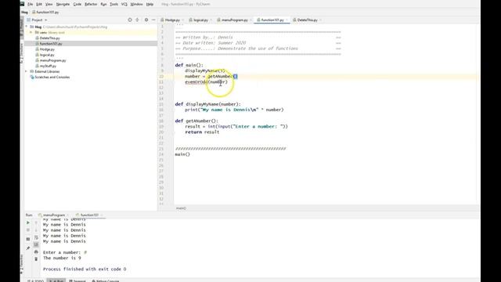Toggle scroll to end in Run console

[36, 244]
